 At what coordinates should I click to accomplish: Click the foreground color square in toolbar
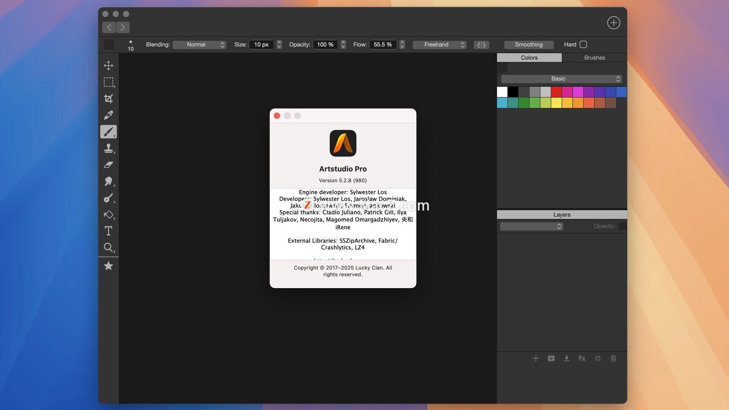[x=109, y=44]
